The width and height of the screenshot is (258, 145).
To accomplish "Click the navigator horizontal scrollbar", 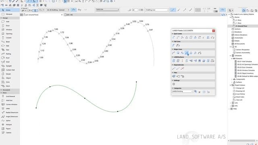I will click(242, 141).
